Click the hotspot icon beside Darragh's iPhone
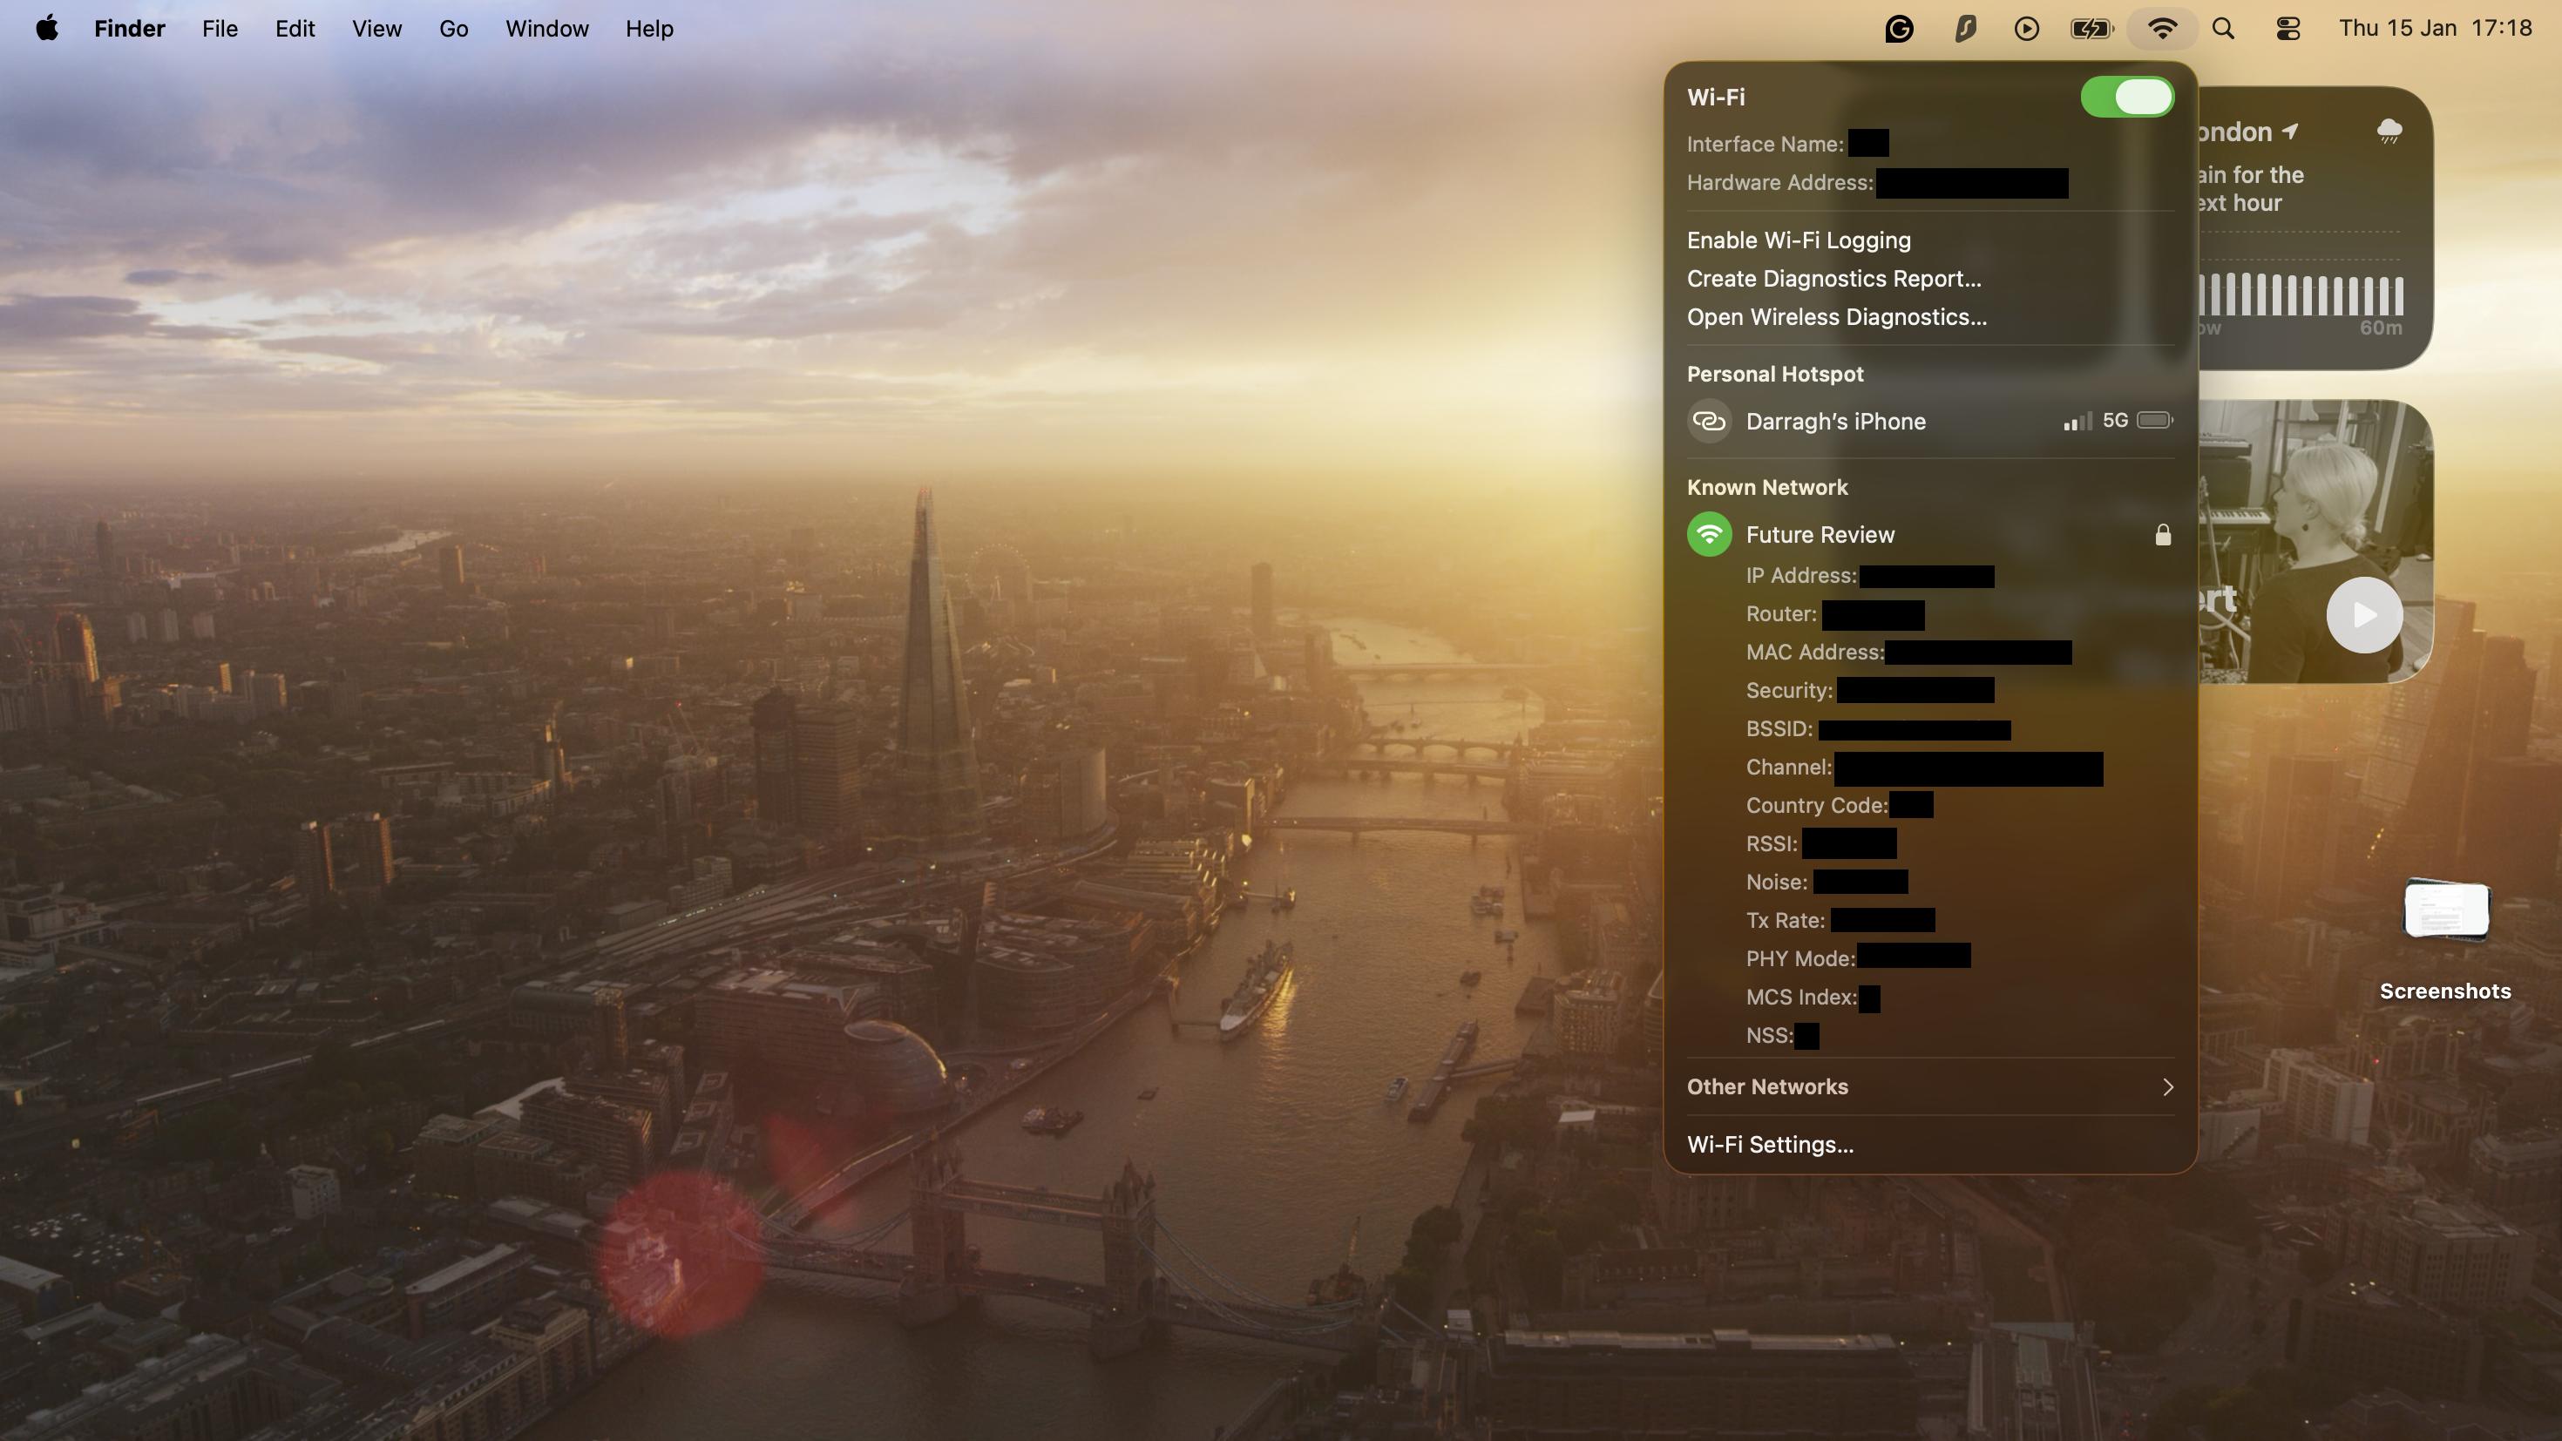Screen dimensions: 2562x1441 [x=1709, y=421]
